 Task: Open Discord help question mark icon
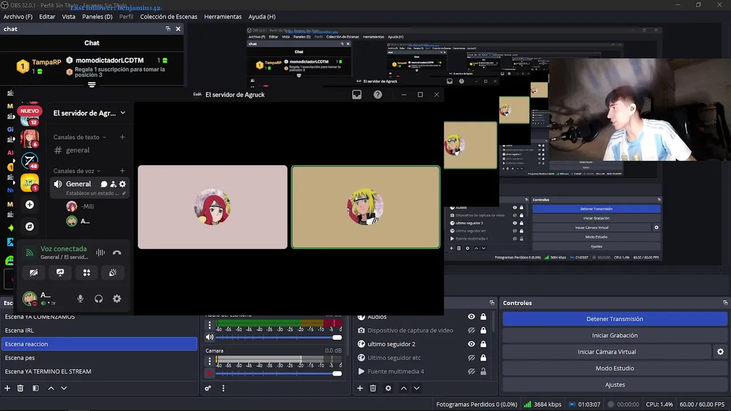coord(377,95)
